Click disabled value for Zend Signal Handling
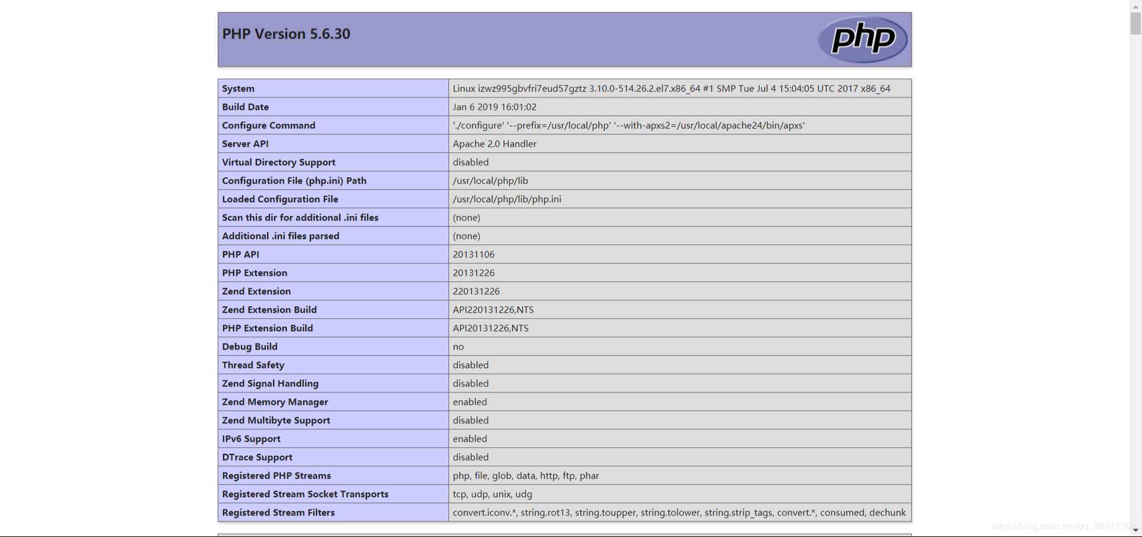This screenshot has width=1142, height=537. click(470, 384)
